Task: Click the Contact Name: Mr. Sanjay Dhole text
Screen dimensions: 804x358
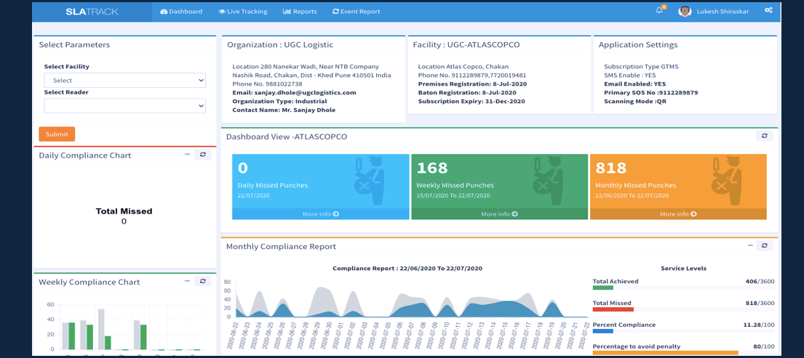Action: 284,110
